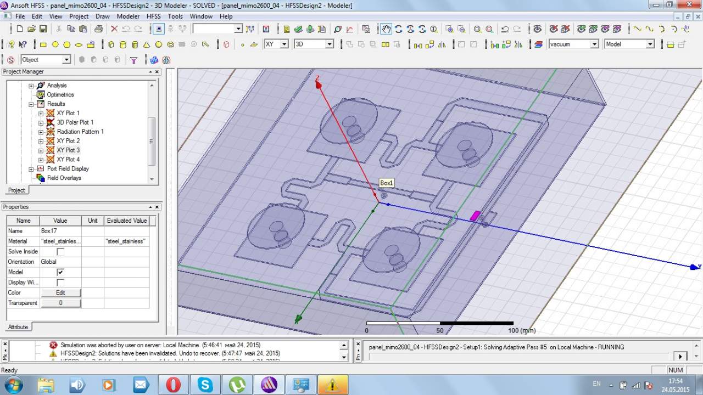This screenshot has width=703, height=395.
Task: Toggle the Solve Inside checkbox
Action: 60,252
